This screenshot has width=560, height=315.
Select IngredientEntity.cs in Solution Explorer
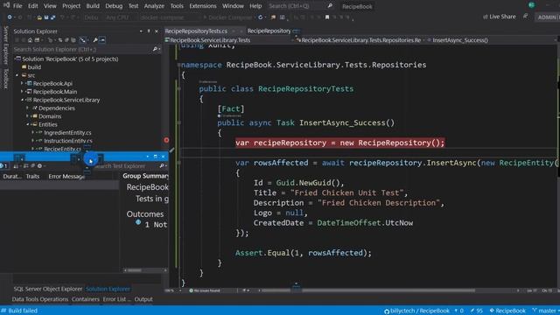click(67, 132)
